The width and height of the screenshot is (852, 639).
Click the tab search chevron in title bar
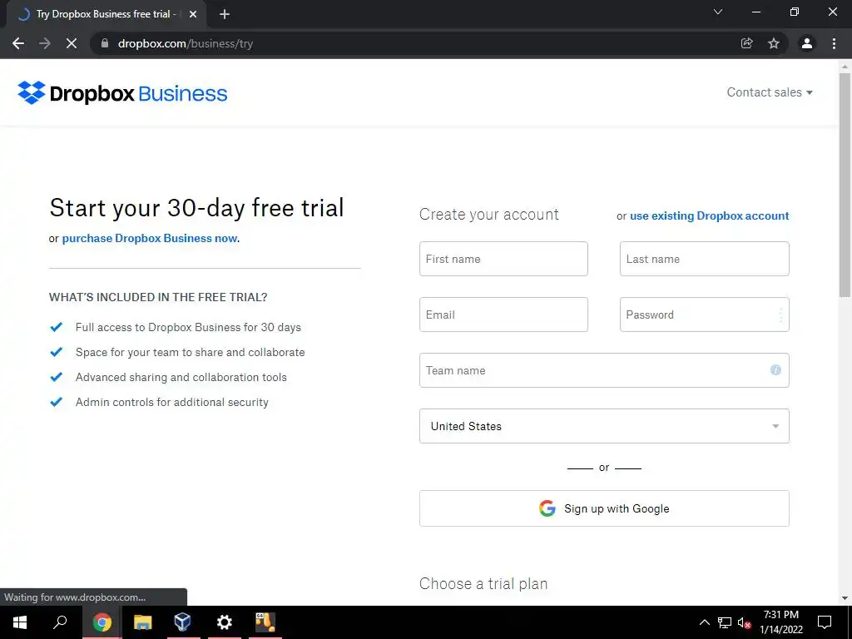pyautogui.click(x=718, y=12)
